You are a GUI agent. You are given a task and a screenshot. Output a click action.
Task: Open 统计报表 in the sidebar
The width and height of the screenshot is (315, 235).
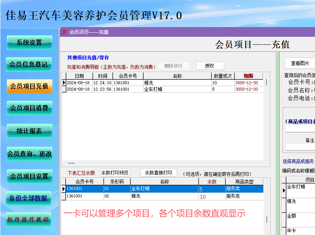coord(29,131)
